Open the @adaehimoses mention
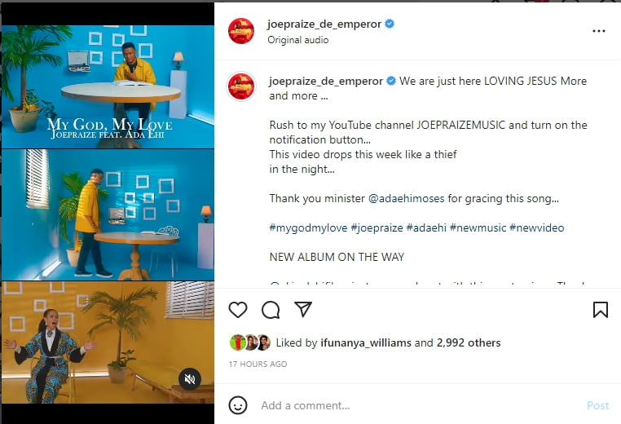Image resolution: width=621 pixels, height=424 pixels. pyautogui.click(x=407, y=198)
